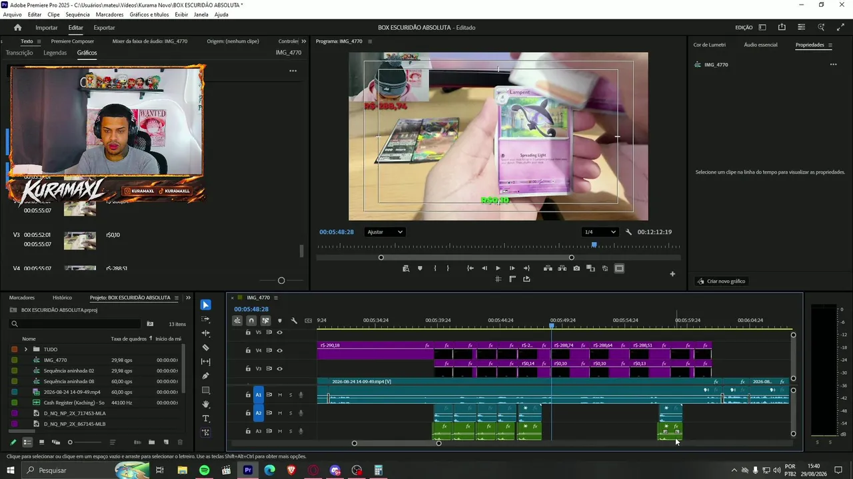Click the Exportar workspace button
Screen dimensions: 853x479
point(104,27)
